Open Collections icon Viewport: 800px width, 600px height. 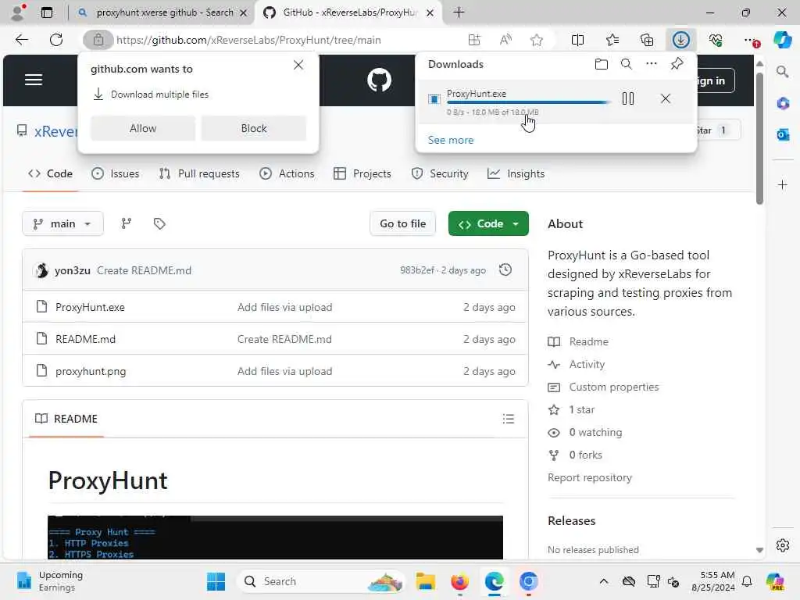647,40
